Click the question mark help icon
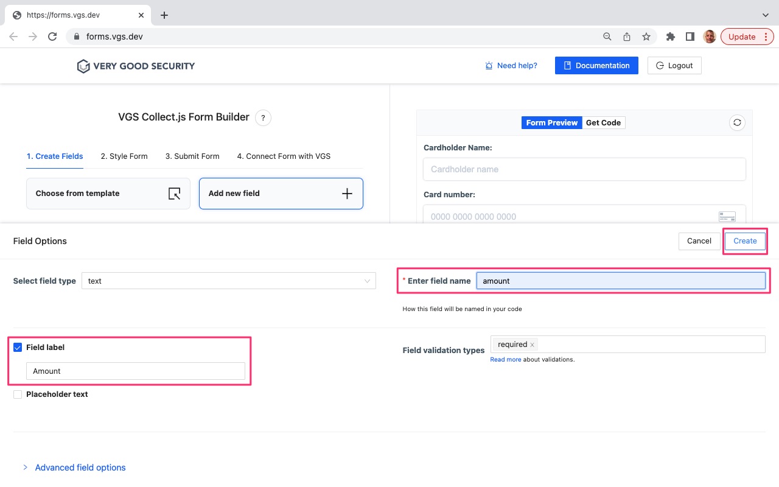This screenshot has width=779, height=487. 263,118
